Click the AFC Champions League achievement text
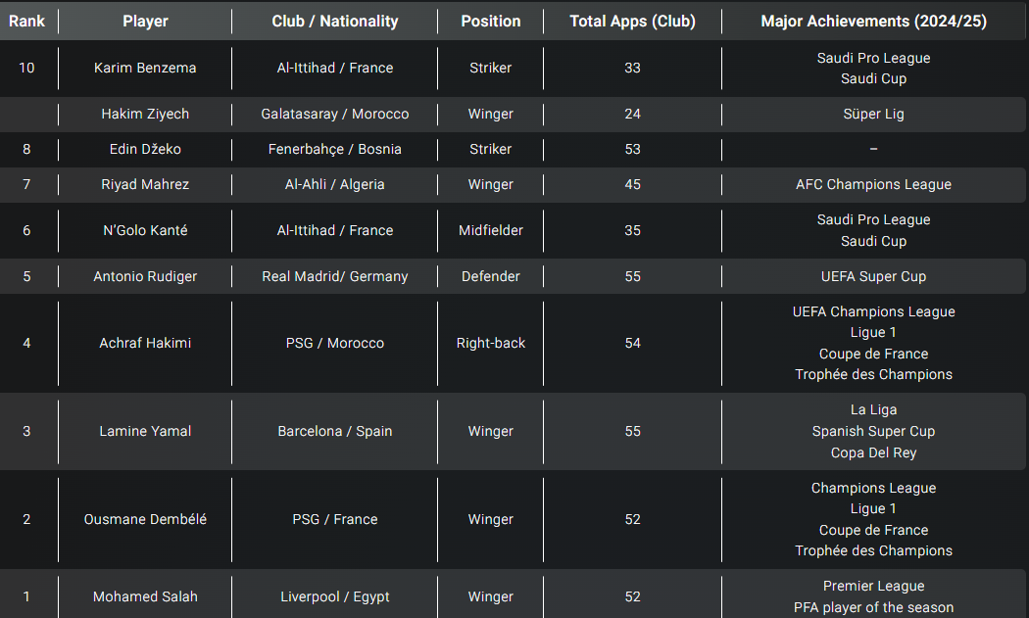 (x=873, y=184)
